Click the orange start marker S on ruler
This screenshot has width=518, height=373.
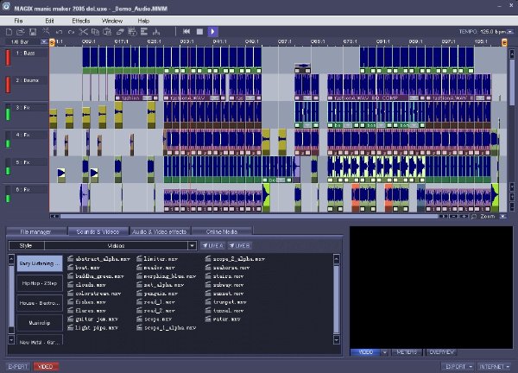click(52, 42)
